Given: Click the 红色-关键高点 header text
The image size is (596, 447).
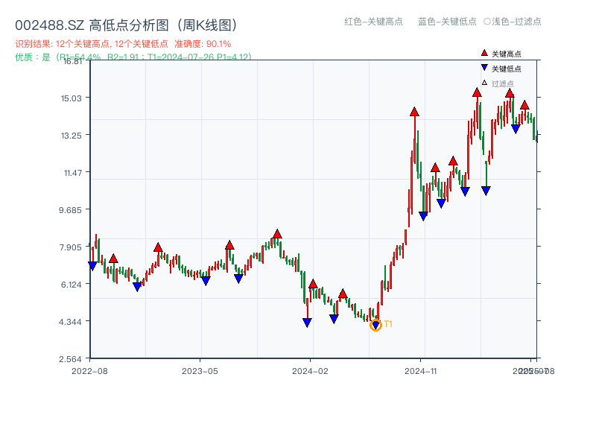Looking at the screenshot, I should (x=373, y=22).
